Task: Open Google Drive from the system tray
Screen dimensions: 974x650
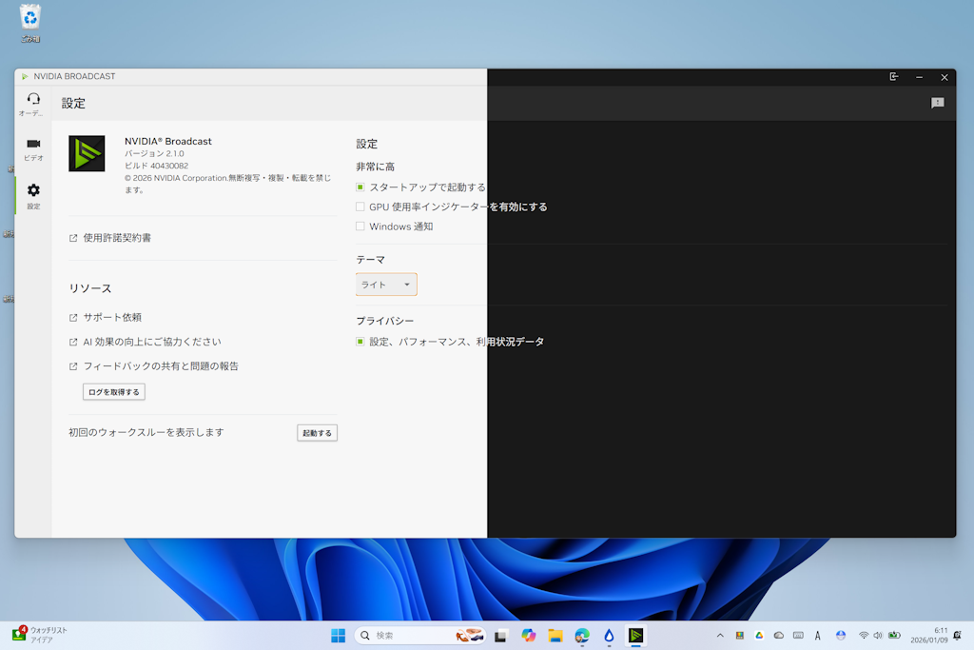Action: tap(758, 635)
